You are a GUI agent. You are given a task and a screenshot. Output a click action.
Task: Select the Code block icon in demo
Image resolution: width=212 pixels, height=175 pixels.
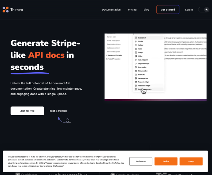tap(136, 38)
